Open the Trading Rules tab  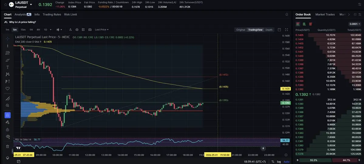(x=52, y=14)
